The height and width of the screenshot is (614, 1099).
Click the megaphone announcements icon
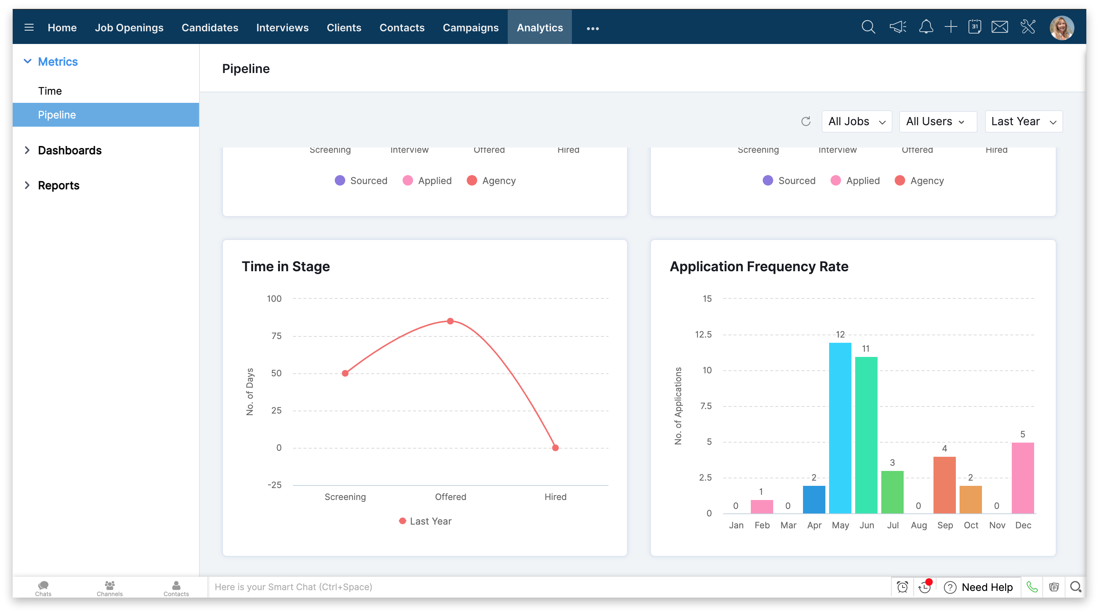click(897, 27)
